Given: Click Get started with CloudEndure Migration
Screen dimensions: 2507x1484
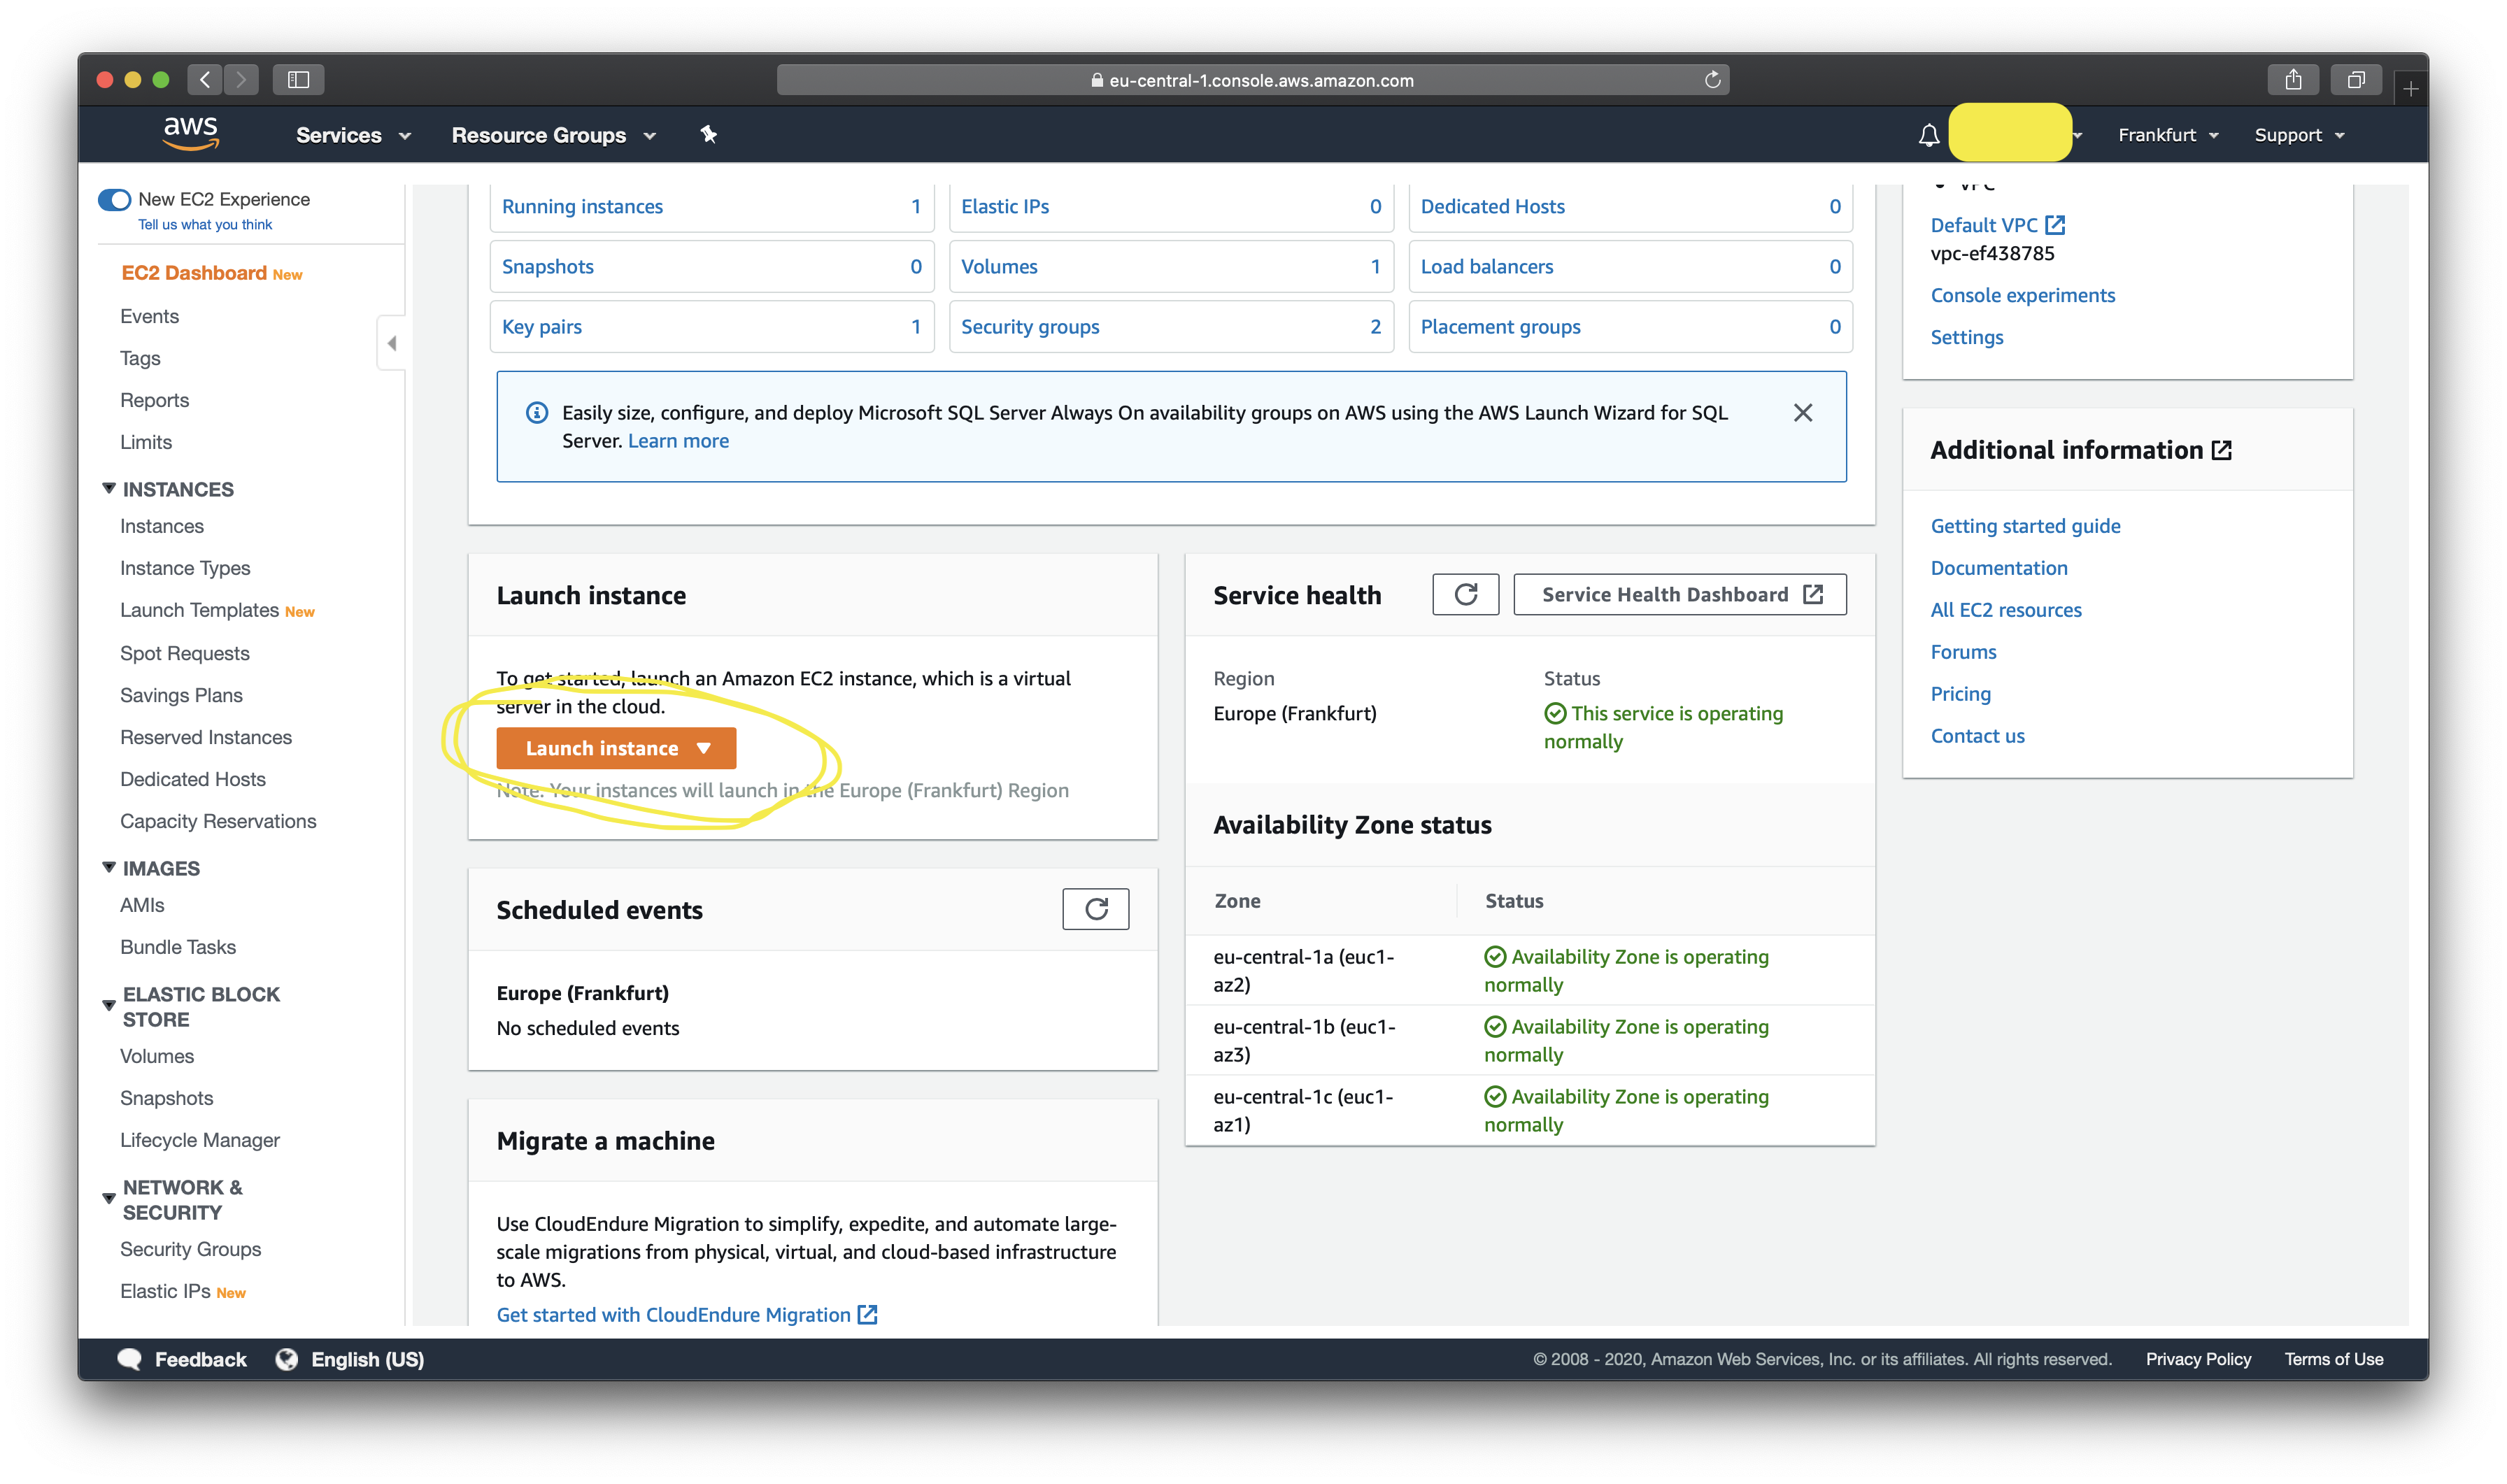Looking at the screenshot, I should (686, 1315).
